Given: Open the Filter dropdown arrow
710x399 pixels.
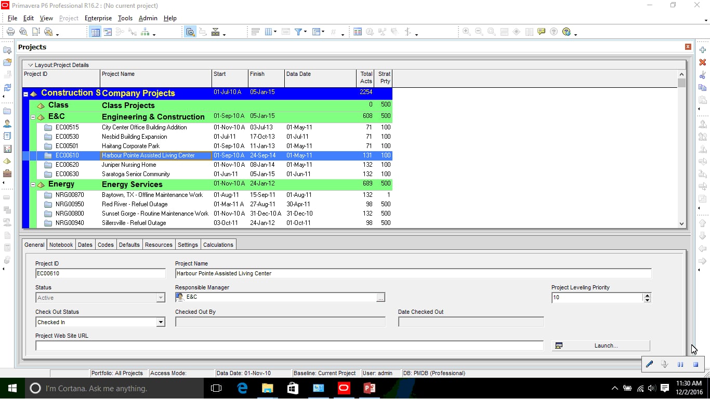Looking at the screenshot, I should pyautogui.click(x=306, y=32).
